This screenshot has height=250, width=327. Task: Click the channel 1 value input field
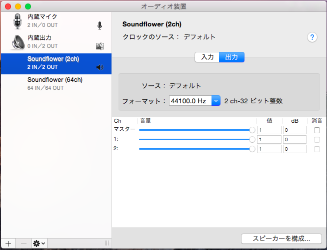(269, 139)
